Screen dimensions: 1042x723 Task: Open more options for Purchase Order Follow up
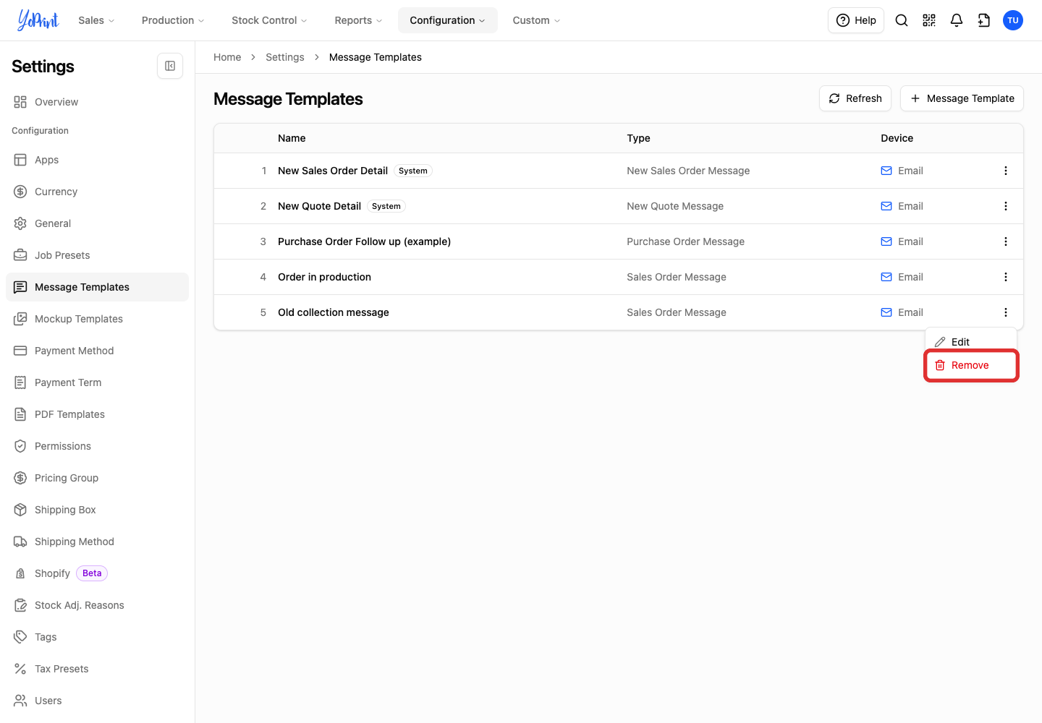[1006, 241]
